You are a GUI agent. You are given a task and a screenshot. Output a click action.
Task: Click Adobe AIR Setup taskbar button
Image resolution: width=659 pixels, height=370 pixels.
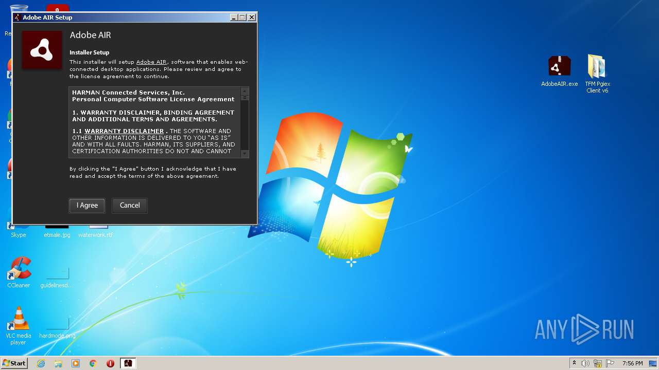point(128,363)
